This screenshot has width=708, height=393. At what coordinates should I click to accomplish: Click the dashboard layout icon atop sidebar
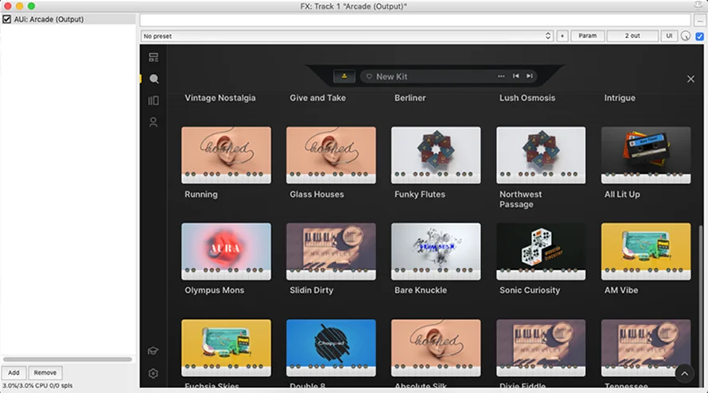click(x=154, y=57)
